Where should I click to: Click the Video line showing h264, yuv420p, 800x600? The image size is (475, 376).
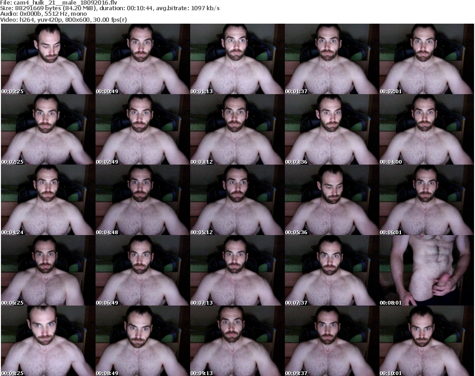pos(63,19)
